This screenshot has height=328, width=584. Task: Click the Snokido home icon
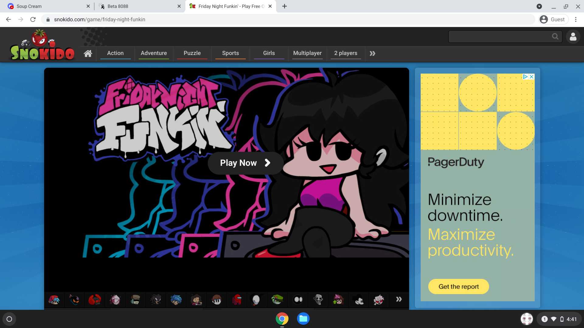(x=88, y=53)
